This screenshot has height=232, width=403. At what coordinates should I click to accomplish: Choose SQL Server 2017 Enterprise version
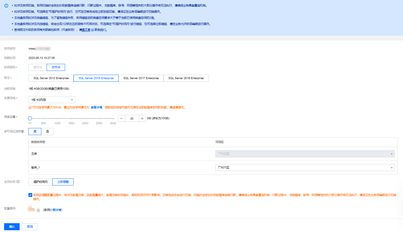pyautogui.click(x=141, y=78)
